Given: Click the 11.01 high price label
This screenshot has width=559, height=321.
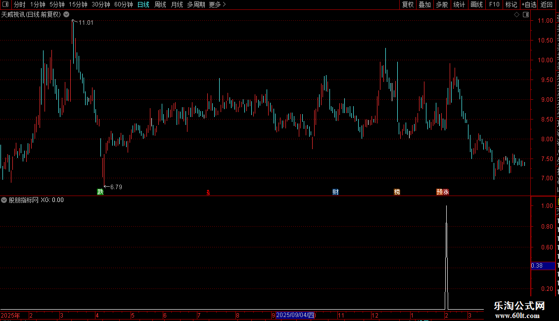Looking at the screenshot, I should click(x=86, y=23).
